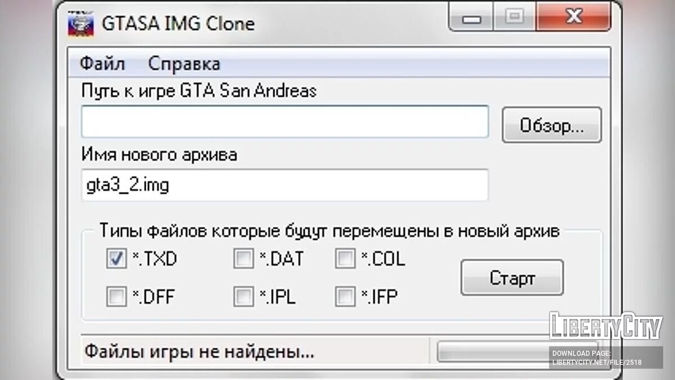Screen dimensions: 675x380
Task: Minimize the GTASA IMG Clone window
Action: point(471,18)
